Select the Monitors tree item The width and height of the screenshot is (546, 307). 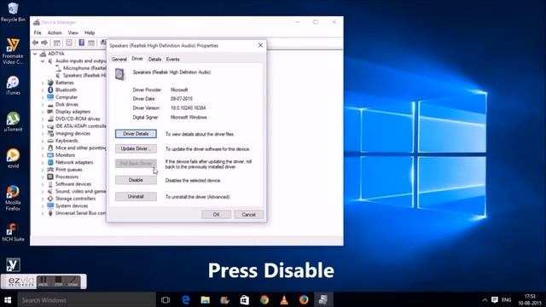65,155
